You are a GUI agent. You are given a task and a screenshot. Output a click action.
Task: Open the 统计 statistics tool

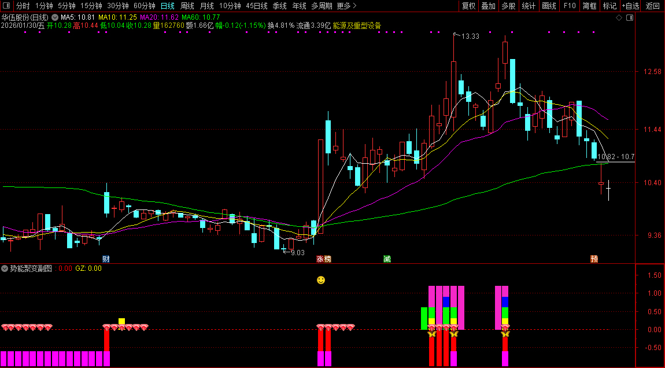(529, 6)
